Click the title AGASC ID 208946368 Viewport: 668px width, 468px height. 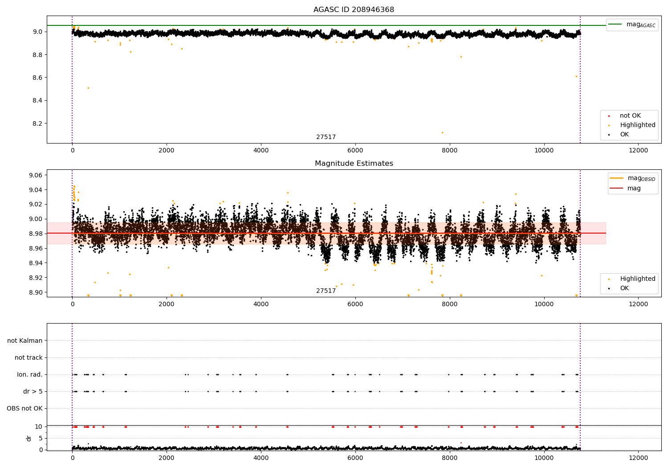(354, 10)
